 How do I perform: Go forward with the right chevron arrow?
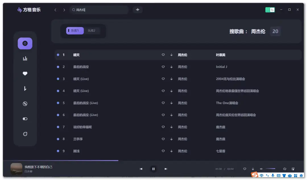pyautogui.click(x=64, y=10)
